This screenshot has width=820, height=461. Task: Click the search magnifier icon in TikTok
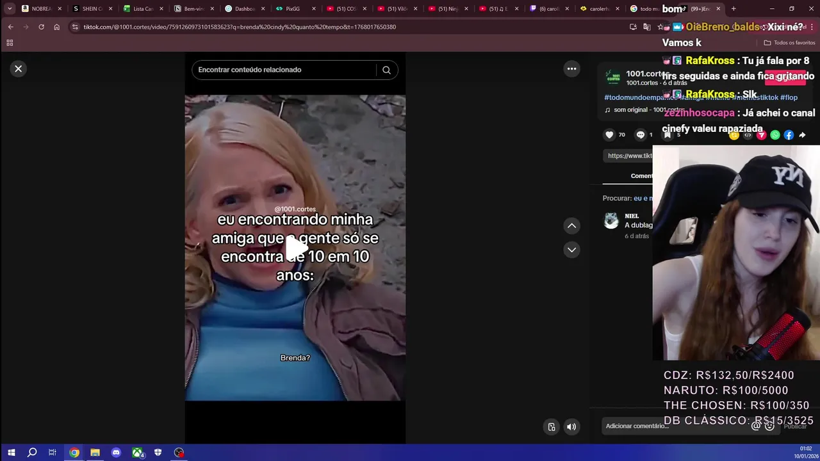pos(386,70)
